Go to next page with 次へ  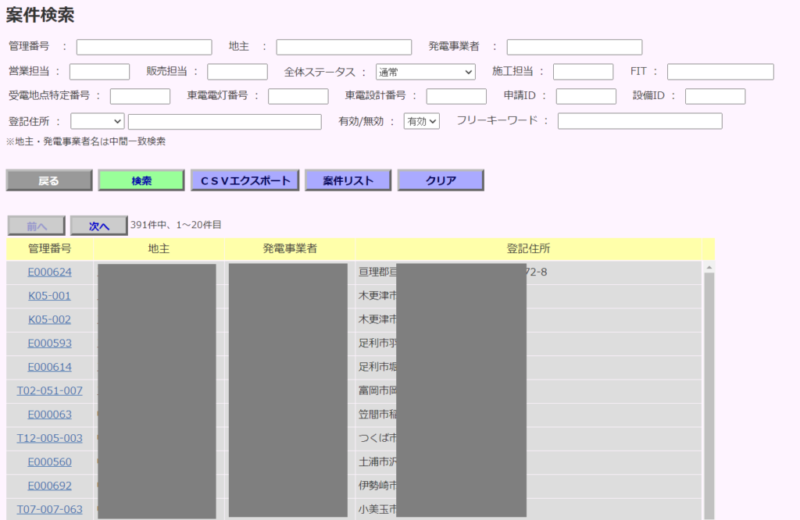pyautogui.click(x=98, y=226)
